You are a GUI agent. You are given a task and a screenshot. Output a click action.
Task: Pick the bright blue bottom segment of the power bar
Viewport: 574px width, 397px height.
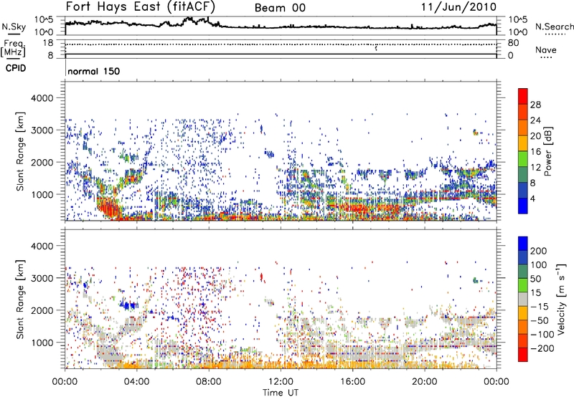[x=523, y=206]
